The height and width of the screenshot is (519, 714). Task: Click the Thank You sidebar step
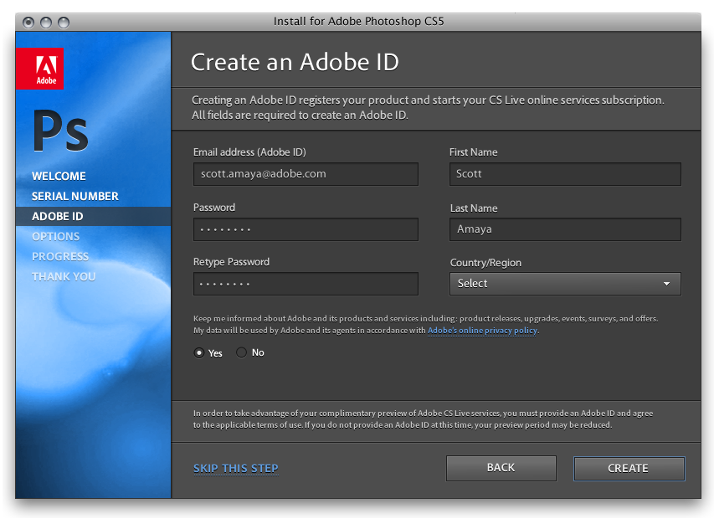[64, 276]
